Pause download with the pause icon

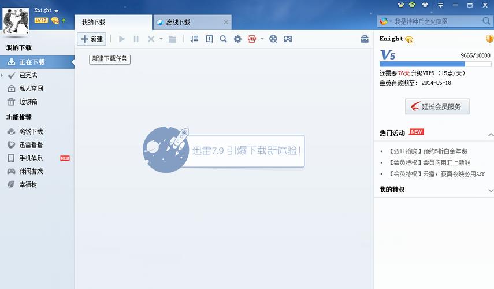(x=136, y=39)
